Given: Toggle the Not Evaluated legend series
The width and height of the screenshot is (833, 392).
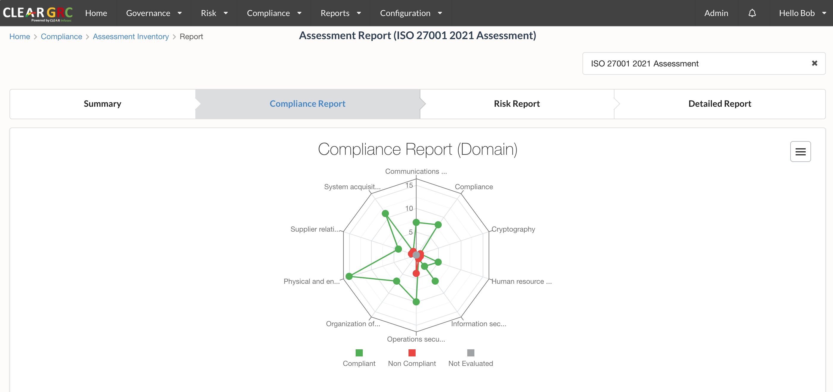Looking at the screenshot, I should point(471,358).
